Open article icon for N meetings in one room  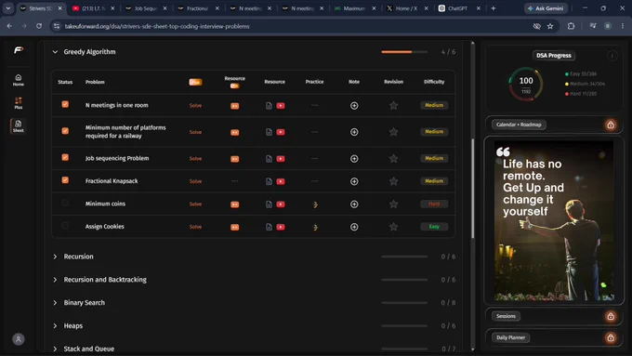pos(269,106)
